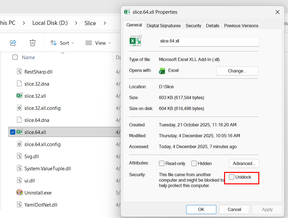The width and height of the screenshot is (288, 218).
Task: Click the YamlDotNet.dll file icon
Action: click(20, 205)
